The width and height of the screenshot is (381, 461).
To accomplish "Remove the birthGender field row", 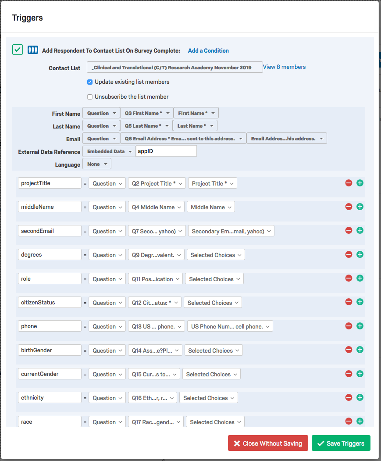I will pyautogui.click(x=349, y=350).
